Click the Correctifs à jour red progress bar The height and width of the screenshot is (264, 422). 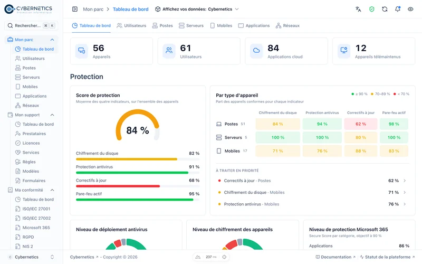pyautogui.click(x=138, y=186)
